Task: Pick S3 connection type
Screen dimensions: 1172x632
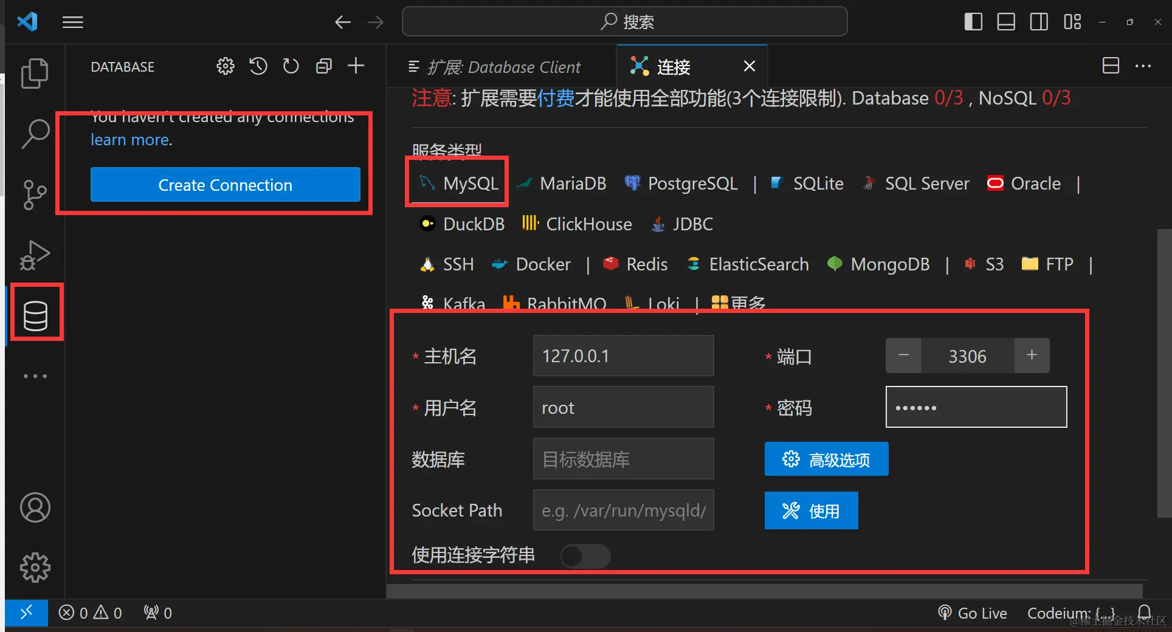Action: [x=984, y=264]
